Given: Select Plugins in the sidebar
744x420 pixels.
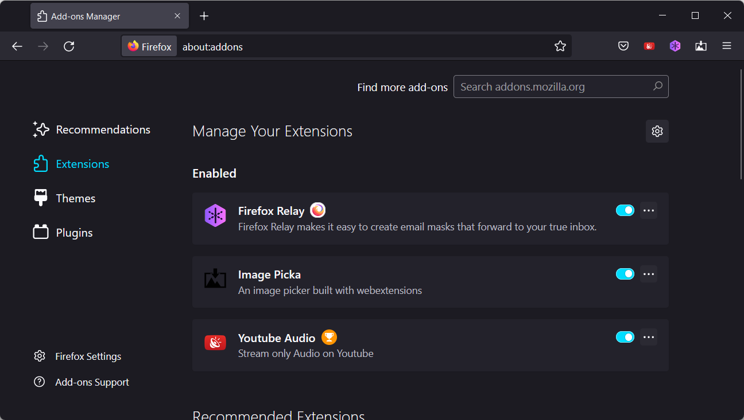Looking at the screenshot, I should tap(74, 233).
